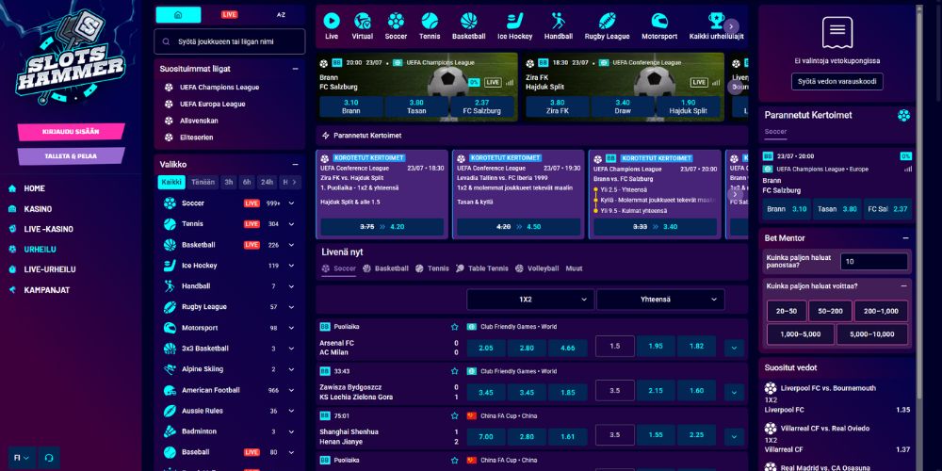Click the TALLETA & PELAA button

coord(71,156)
